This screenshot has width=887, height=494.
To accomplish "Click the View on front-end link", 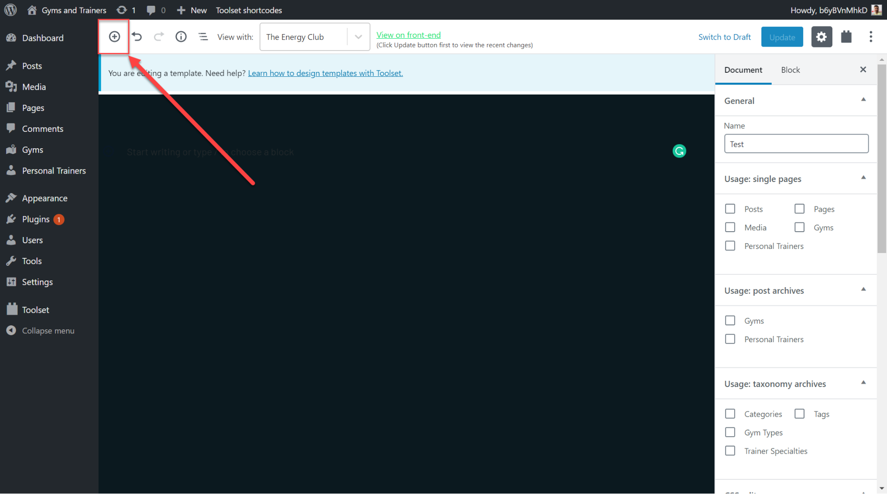I will click(408, 35).
